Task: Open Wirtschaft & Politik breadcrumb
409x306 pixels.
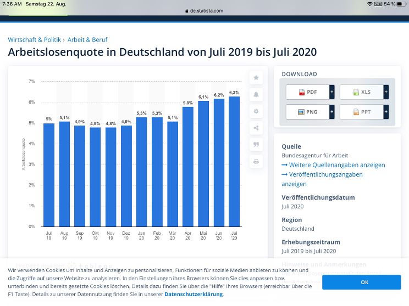Action: coord(34,40)
